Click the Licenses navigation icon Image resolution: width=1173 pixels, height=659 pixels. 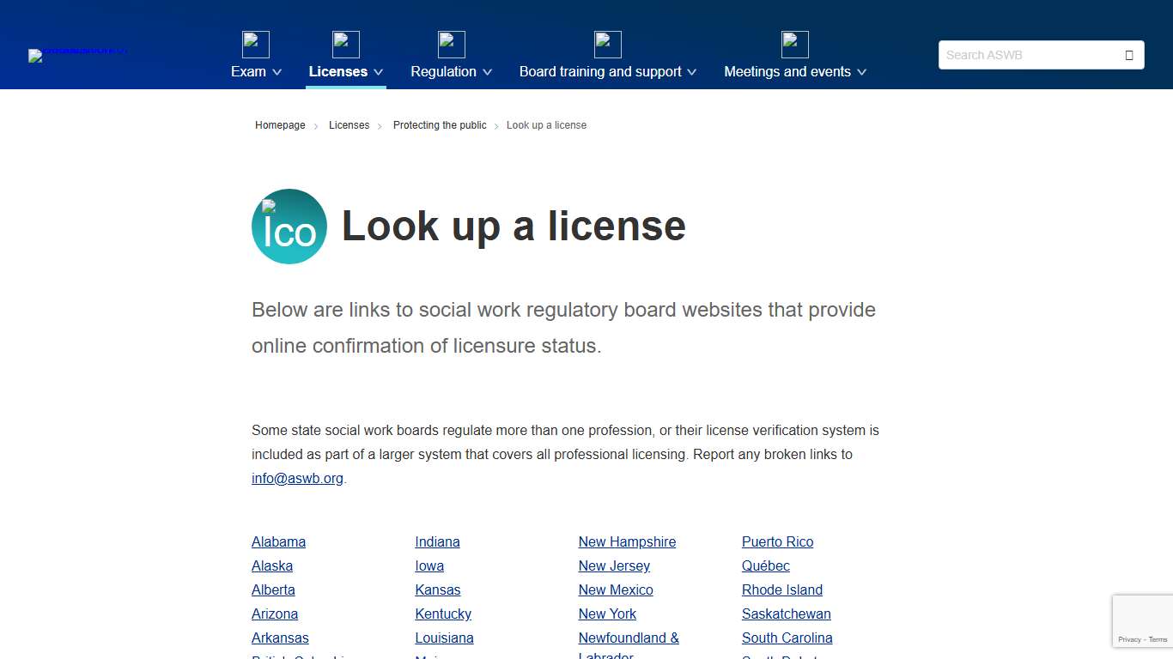346,44
